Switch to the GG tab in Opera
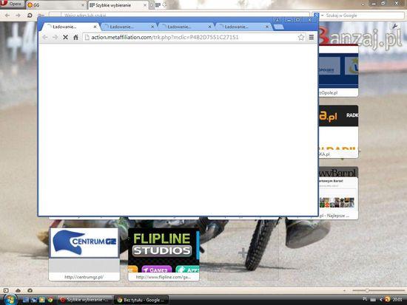This screenshot has height=305, width=407. click(56, 5)
